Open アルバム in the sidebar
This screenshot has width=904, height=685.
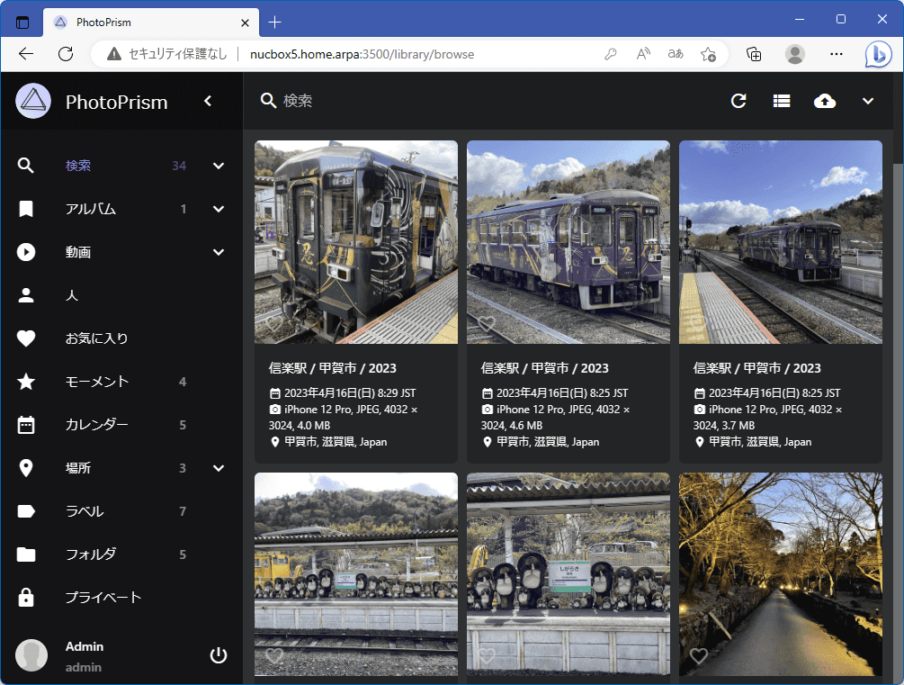point(91,209)
